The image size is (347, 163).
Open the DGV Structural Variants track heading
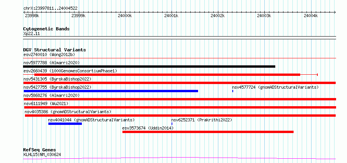click(x=55, y=50)
